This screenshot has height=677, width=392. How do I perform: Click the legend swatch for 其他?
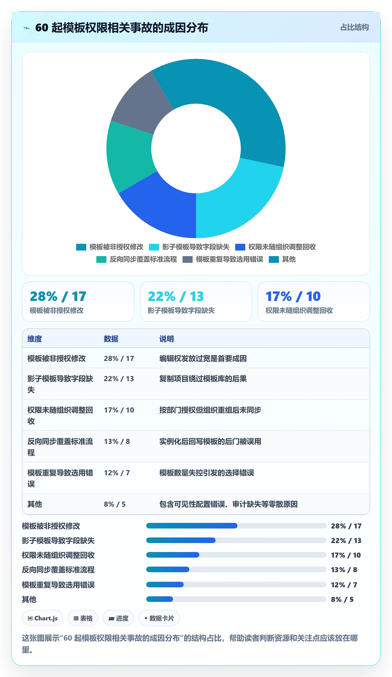pyautogui.click(x=274, y=259)
